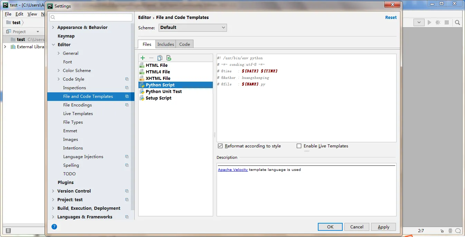Toggle Reformat according to style checkbox
This screenshot has height=237, width=465.
tap(220, 146)
